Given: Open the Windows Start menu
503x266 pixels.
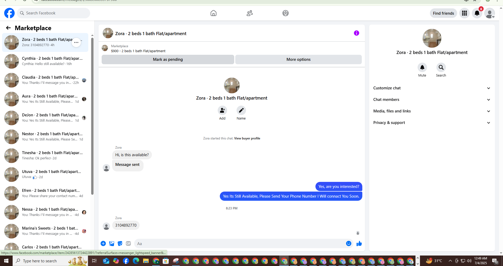Looking at the screenshot, I should [x=6, y=261].
